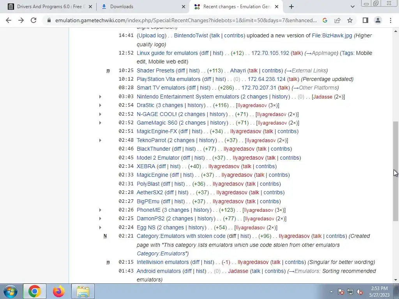Close the Downloads tab

pyautogui.click(x=184, y=7)
